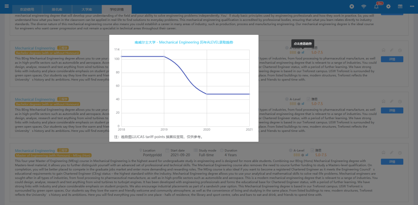Open notifications bell with 9+ badge

[x=377, y=6]
